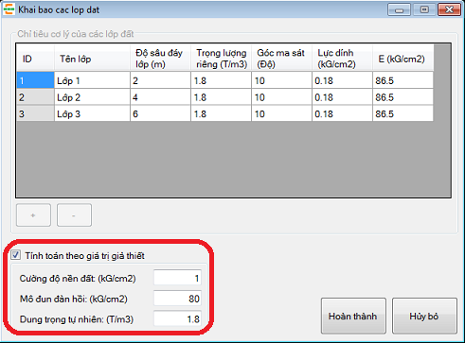Click the 'Lớp 3' name cell

click(x=92, y=113)
